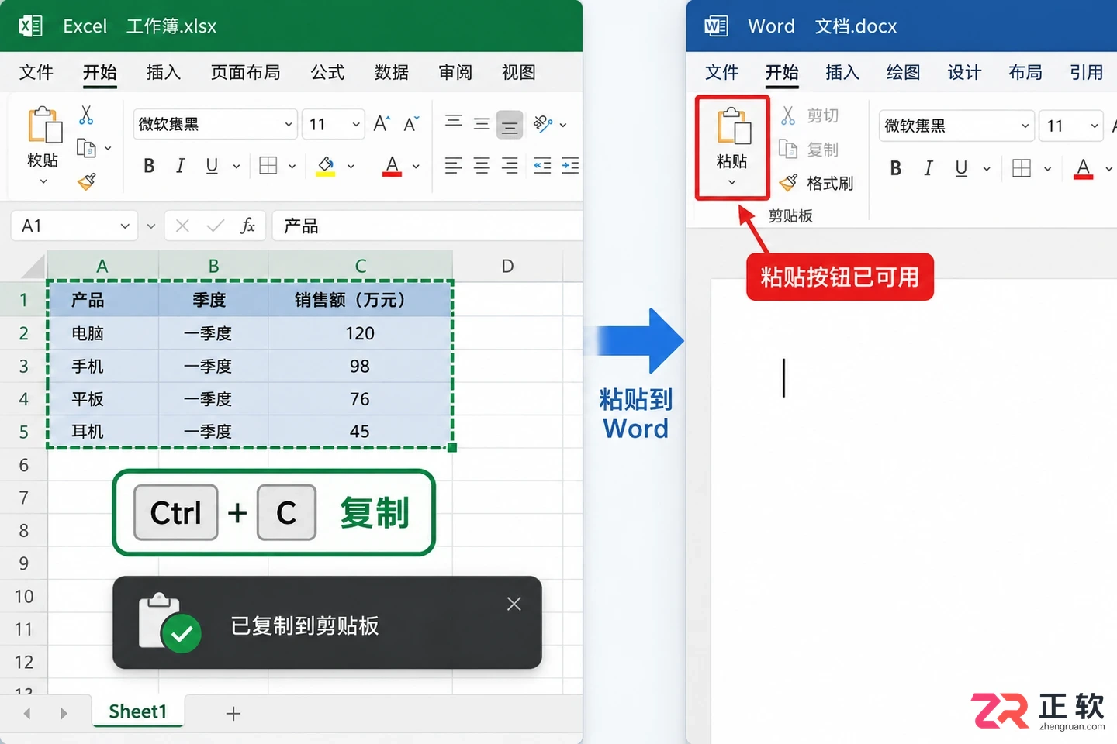Select the cell containing 耳机
1117x744 pixels.
pyautogui.click(x=103, y=432)
